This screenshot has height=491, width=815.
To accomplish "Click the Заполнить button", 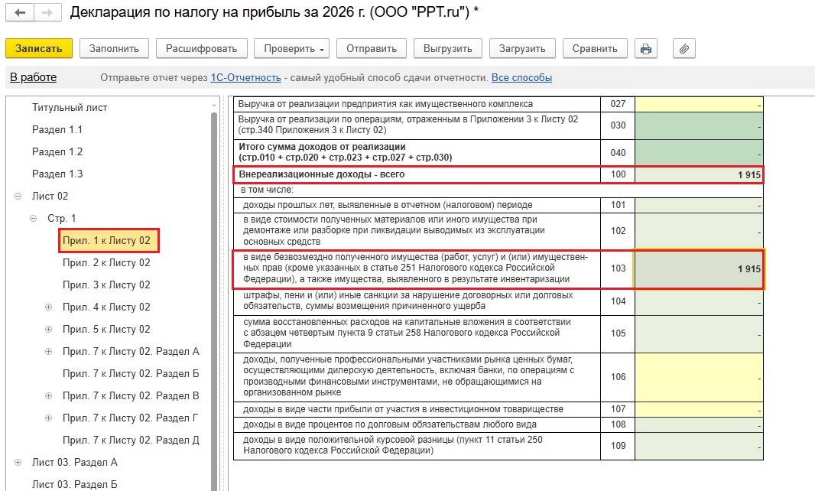I will pyautogui.click(x=115, y=49).
